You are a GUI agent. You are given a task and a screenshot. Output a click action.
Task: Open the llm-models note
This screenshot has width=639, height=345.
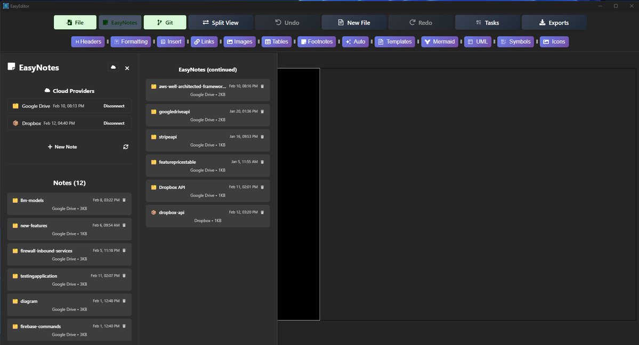[x=69, y=204]
